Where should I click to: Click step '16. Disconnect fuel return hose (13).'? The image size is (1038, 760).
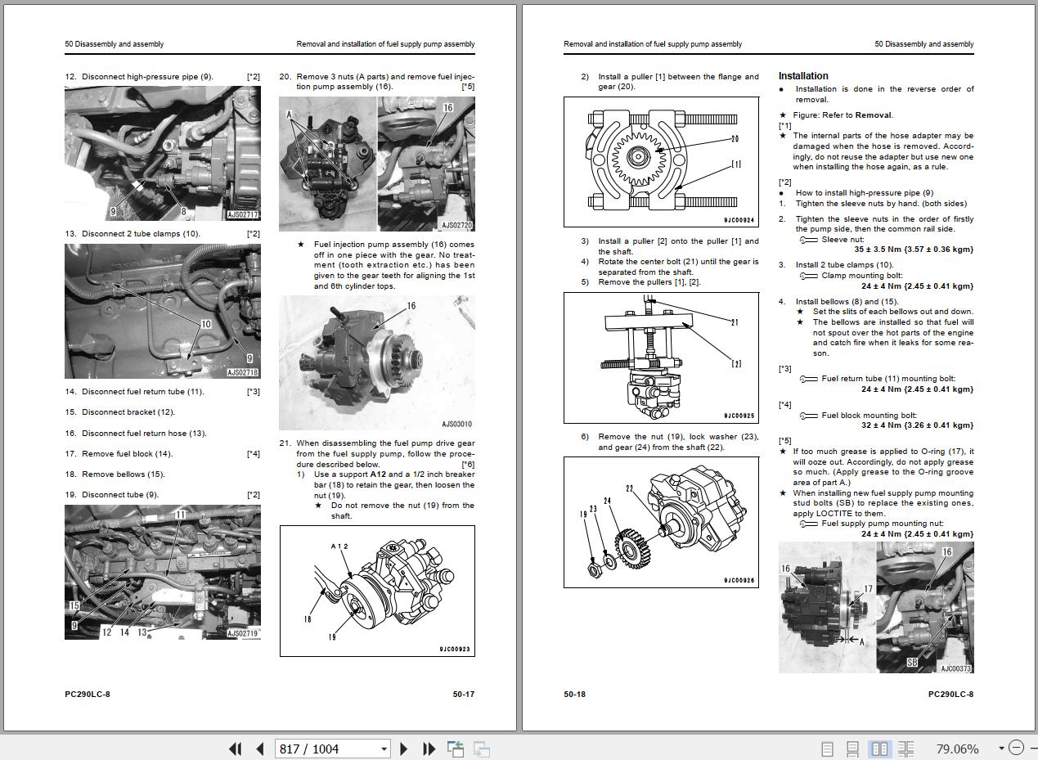tap(136, 434)
